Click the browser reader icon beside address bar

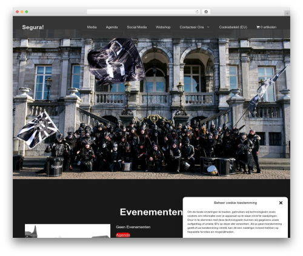tap(206, 11)
